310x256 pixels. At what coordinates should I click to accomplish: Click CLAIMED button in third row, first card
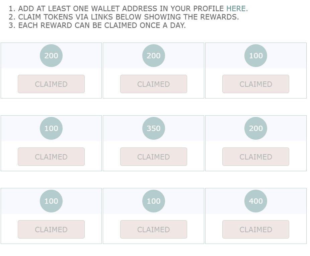coord(51,229)
